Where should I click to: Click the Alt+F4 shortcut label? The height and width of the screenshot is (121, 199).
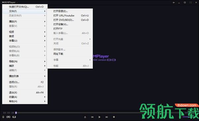pyautogui.click(x=40, y=93)
